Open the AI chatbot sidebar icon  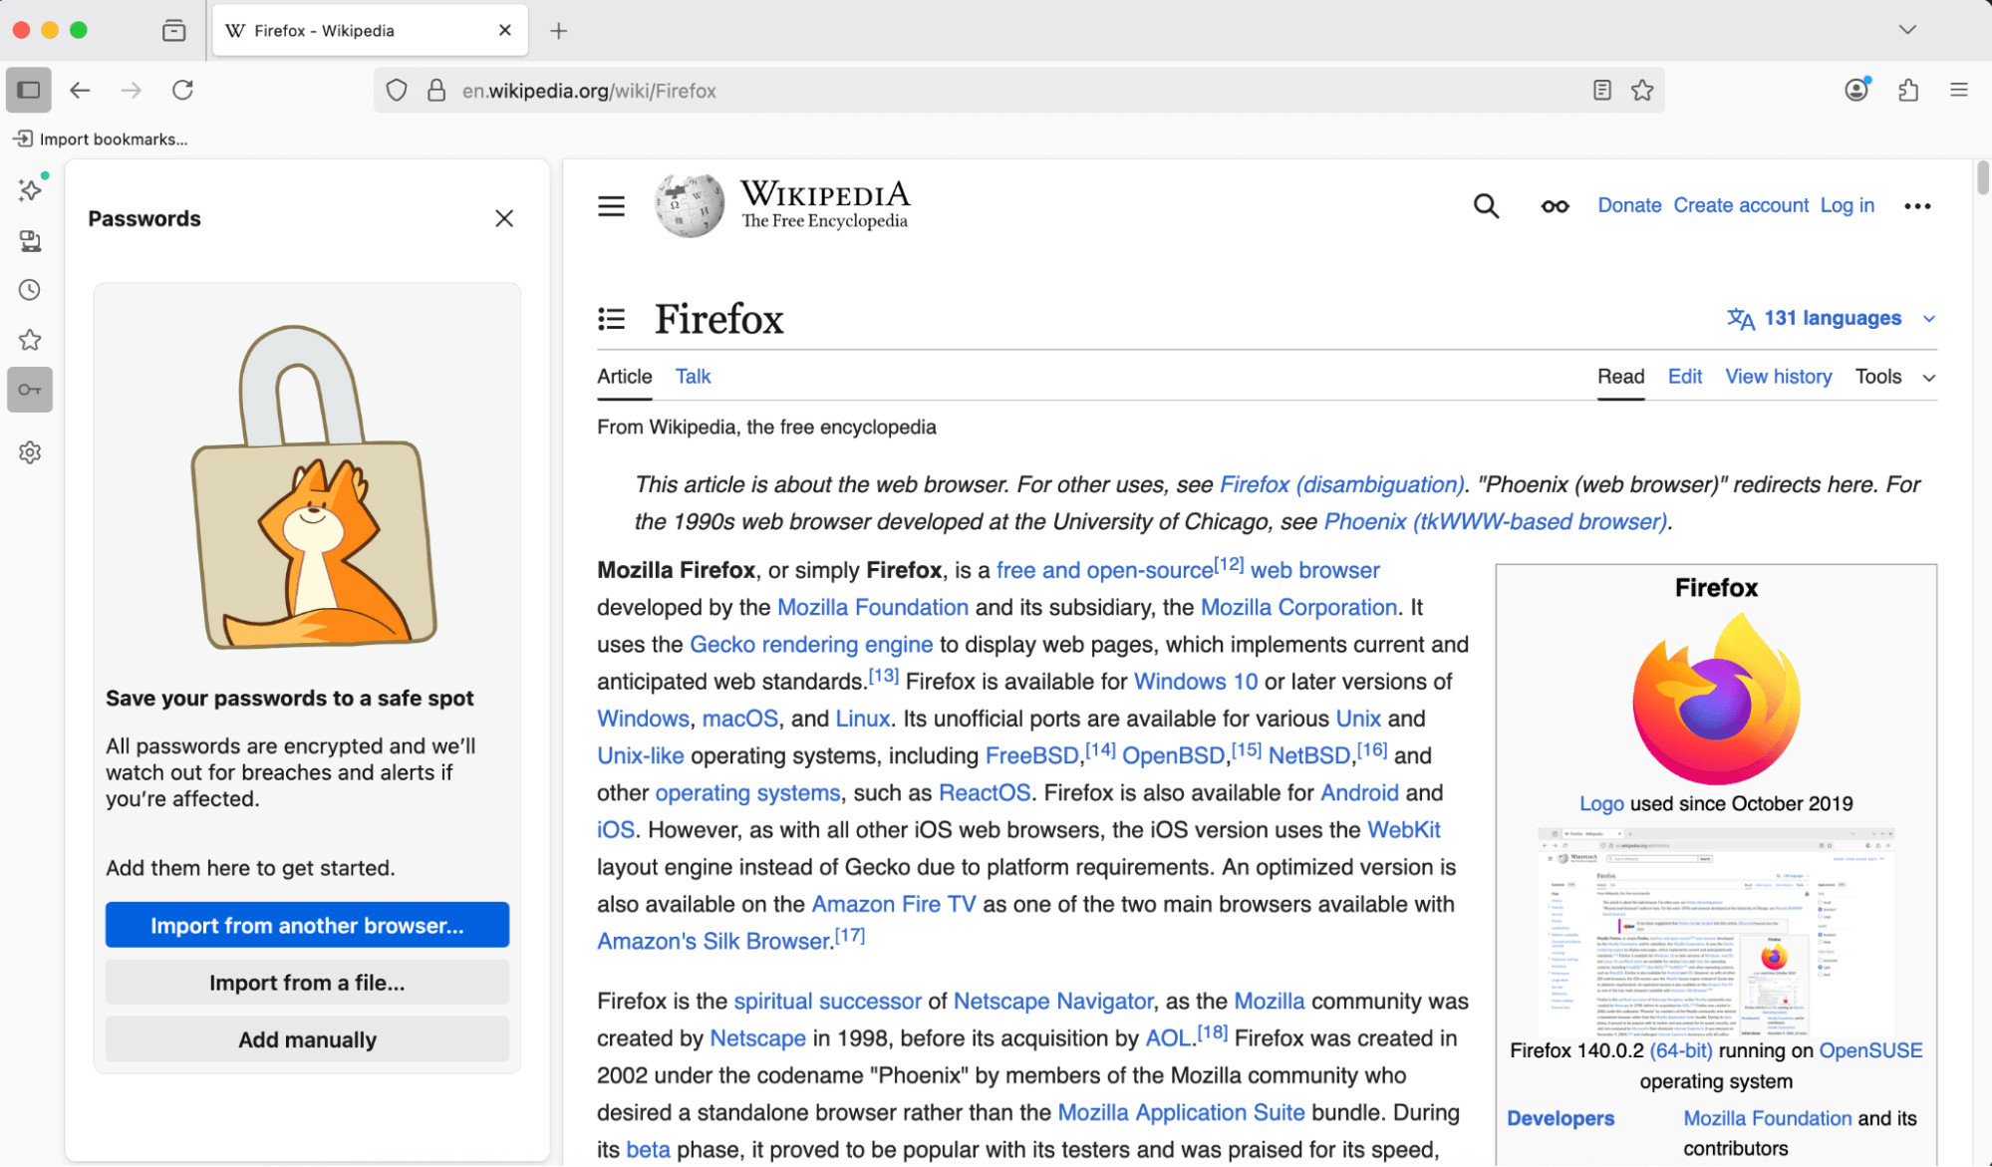click(x=28, y=189)
